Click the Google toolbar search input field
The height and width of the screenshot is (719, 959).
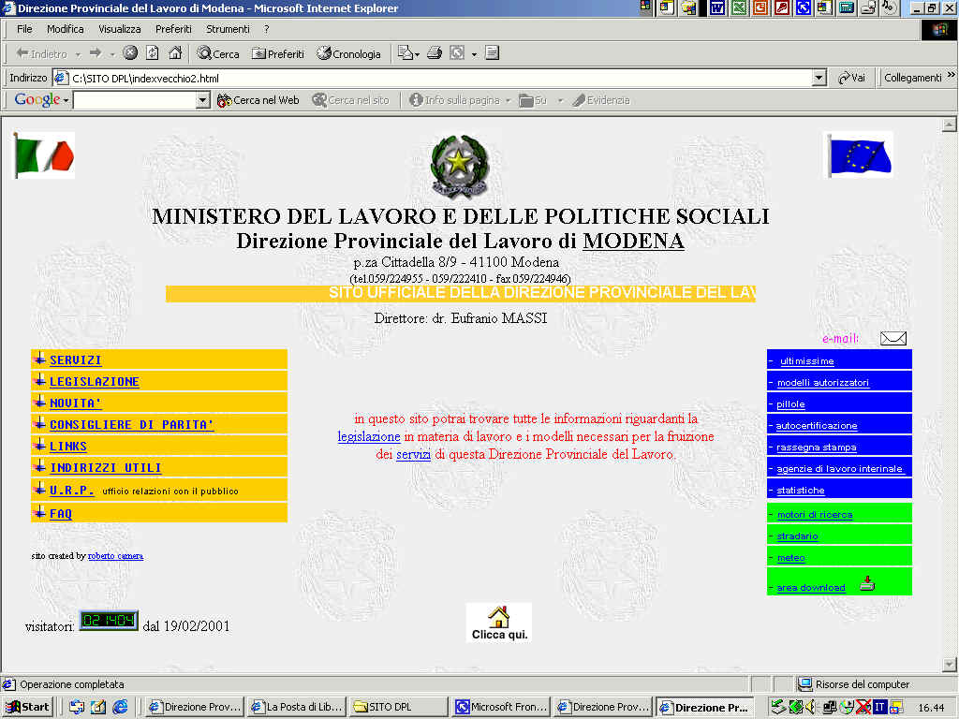(134, 100)
